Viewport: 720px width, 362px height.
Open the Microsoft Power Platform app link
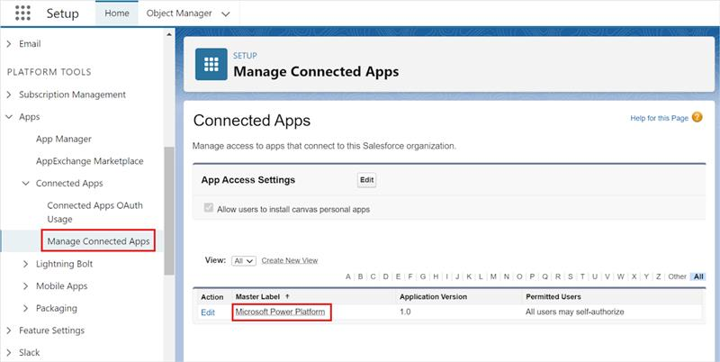point(280,312)
